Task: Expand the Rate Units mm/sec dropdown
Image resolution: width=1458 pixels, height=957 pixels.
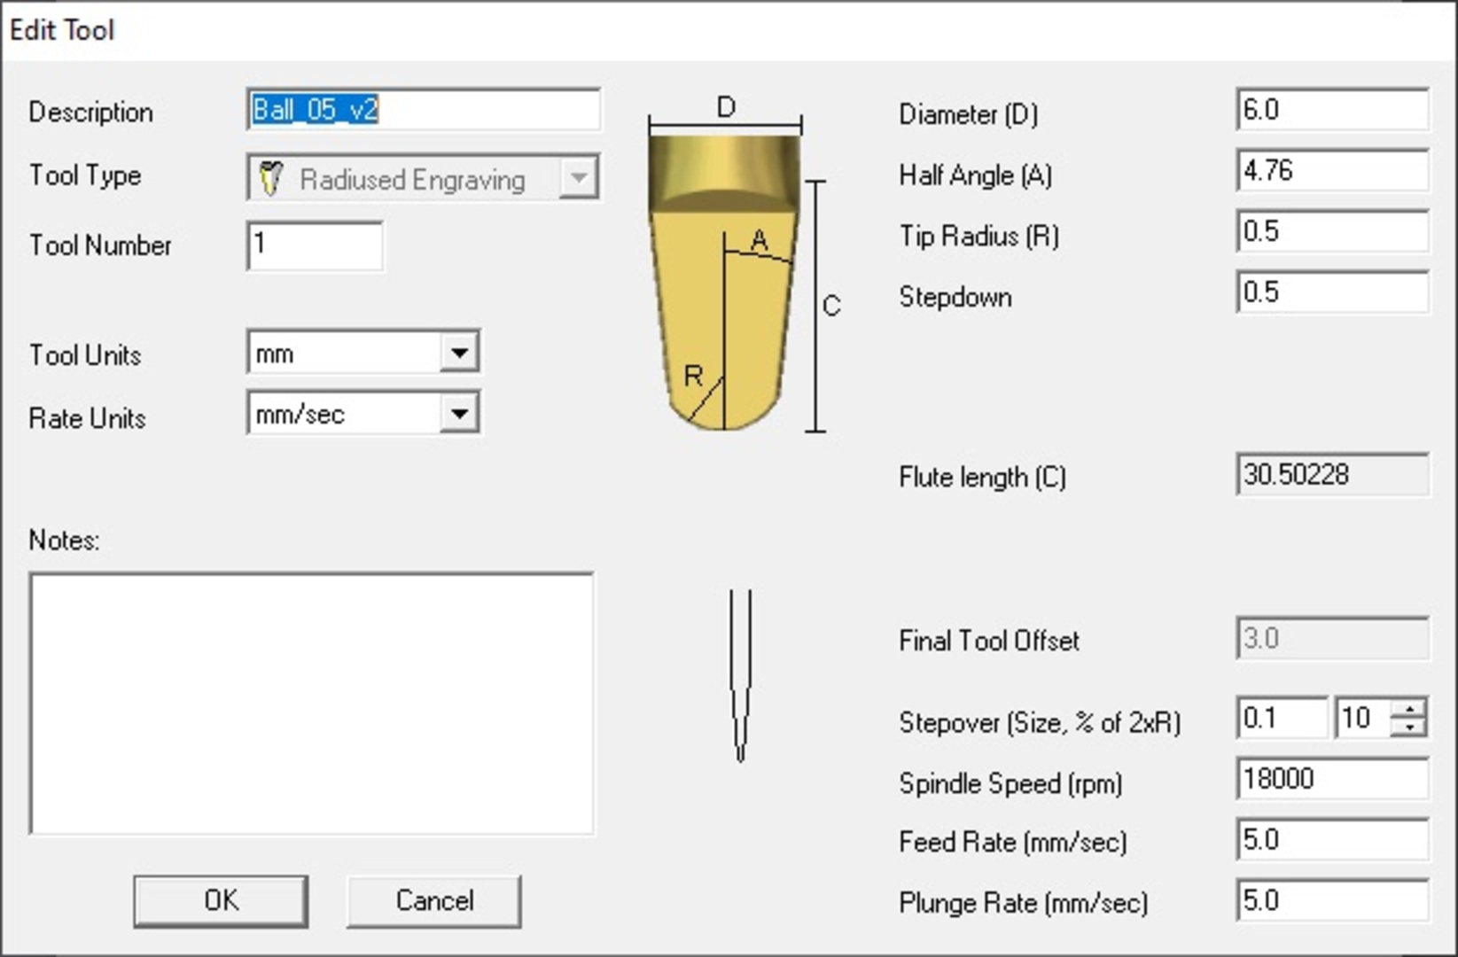Action: click(459, 413)
